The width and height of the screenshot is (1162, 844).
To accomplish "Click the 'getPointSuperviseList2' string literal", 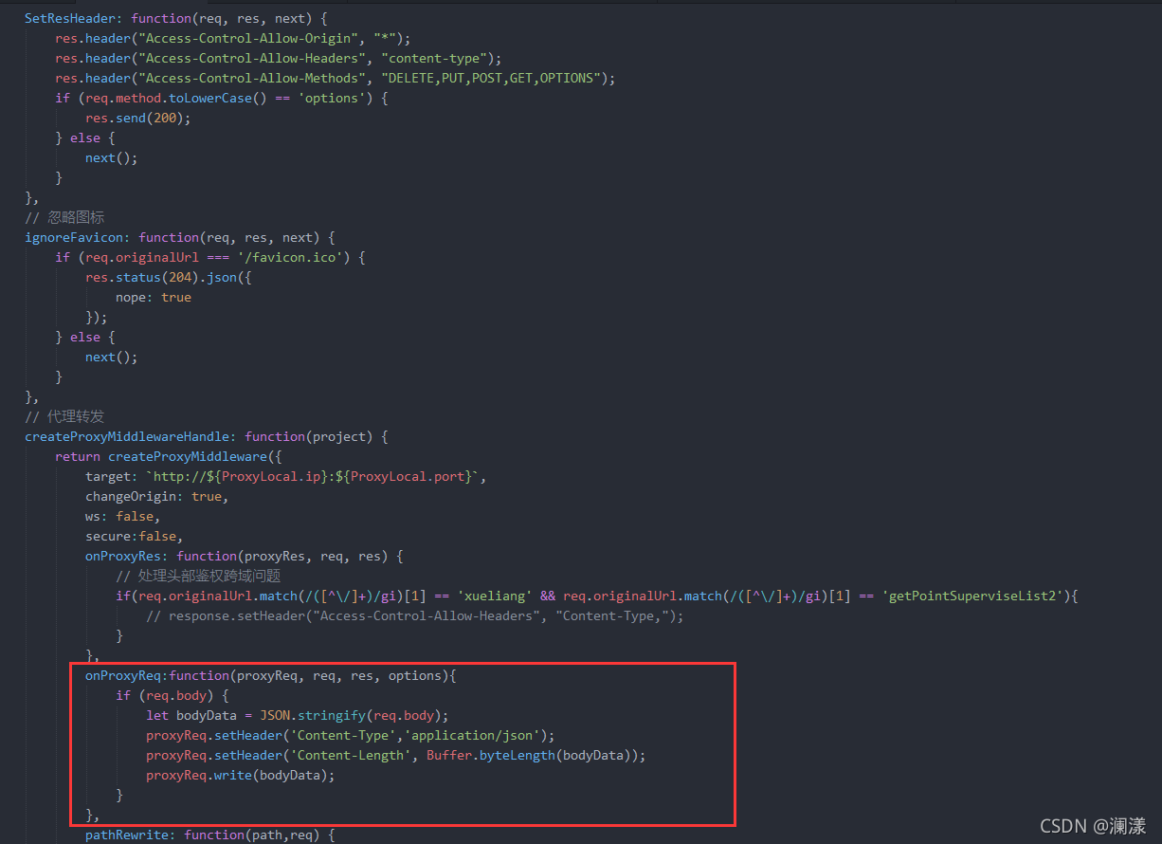I will click(x=973, y=596).
